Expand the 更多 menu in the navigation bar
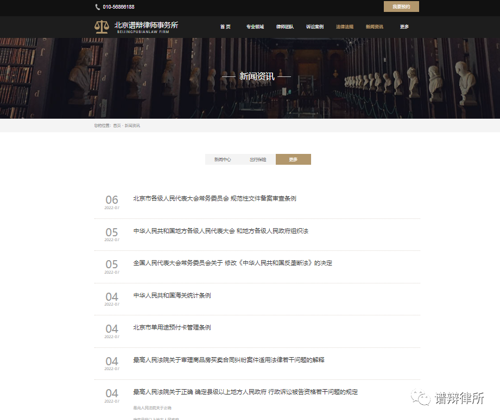500x420 pixels. (x=404, y=27)
